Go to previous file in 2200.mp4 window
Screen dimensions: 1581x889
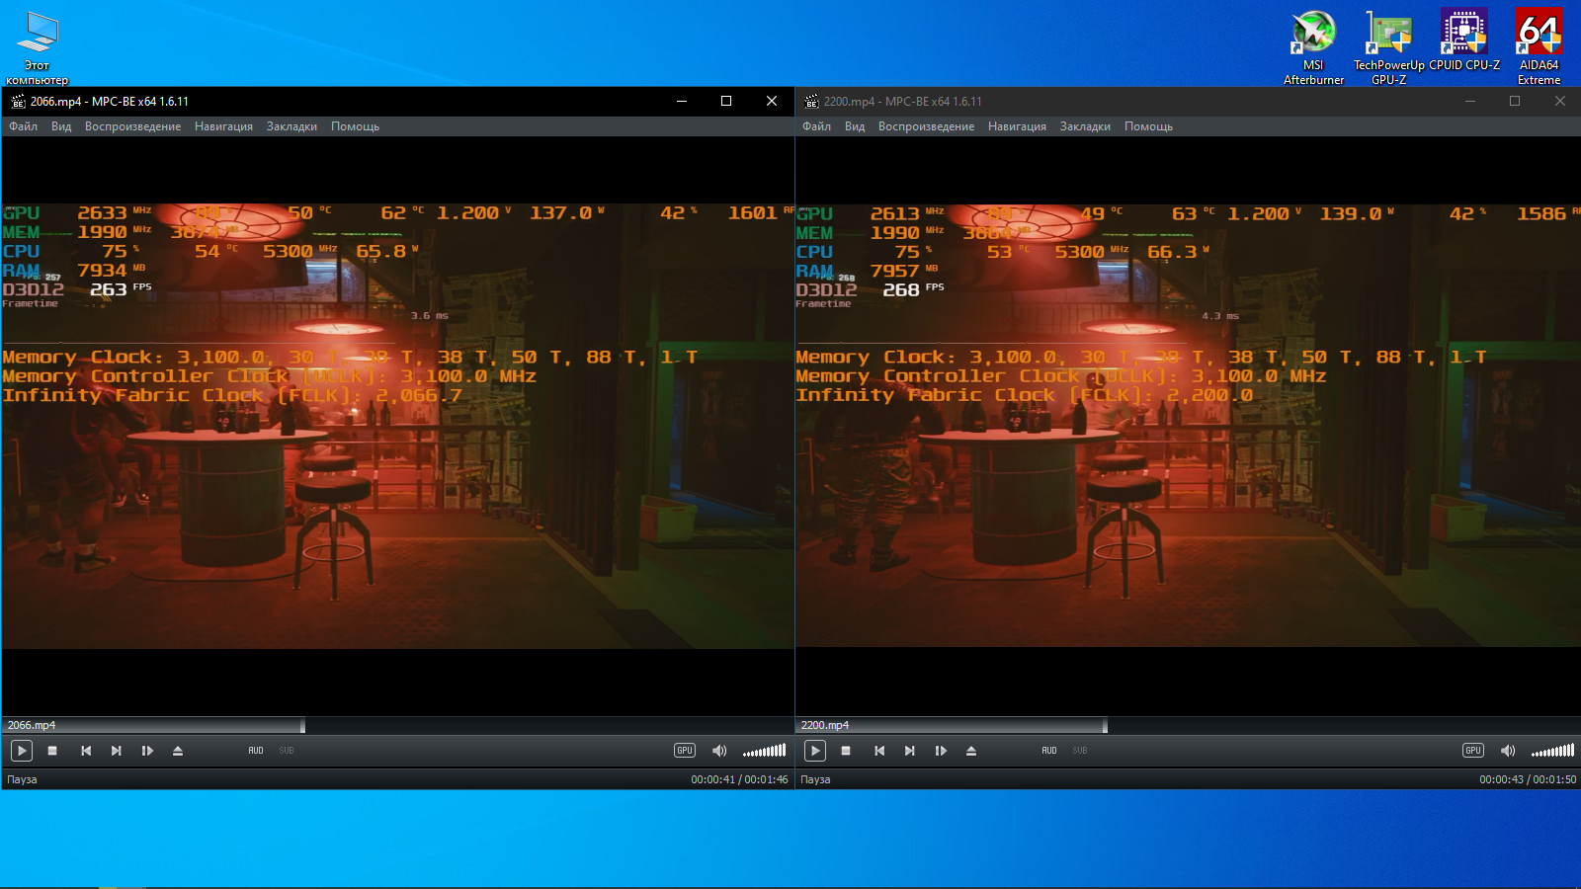(879, 751)
